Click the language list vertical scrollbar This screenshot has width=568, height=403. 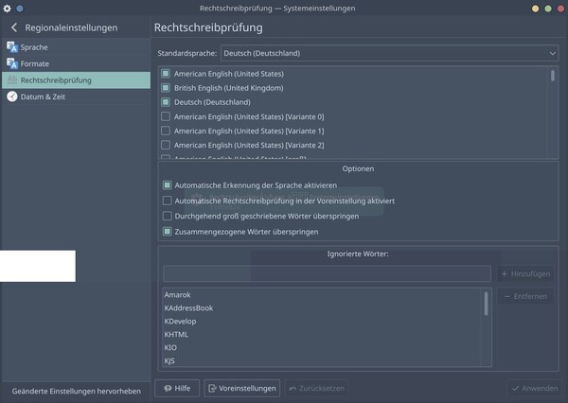(553, 85)
